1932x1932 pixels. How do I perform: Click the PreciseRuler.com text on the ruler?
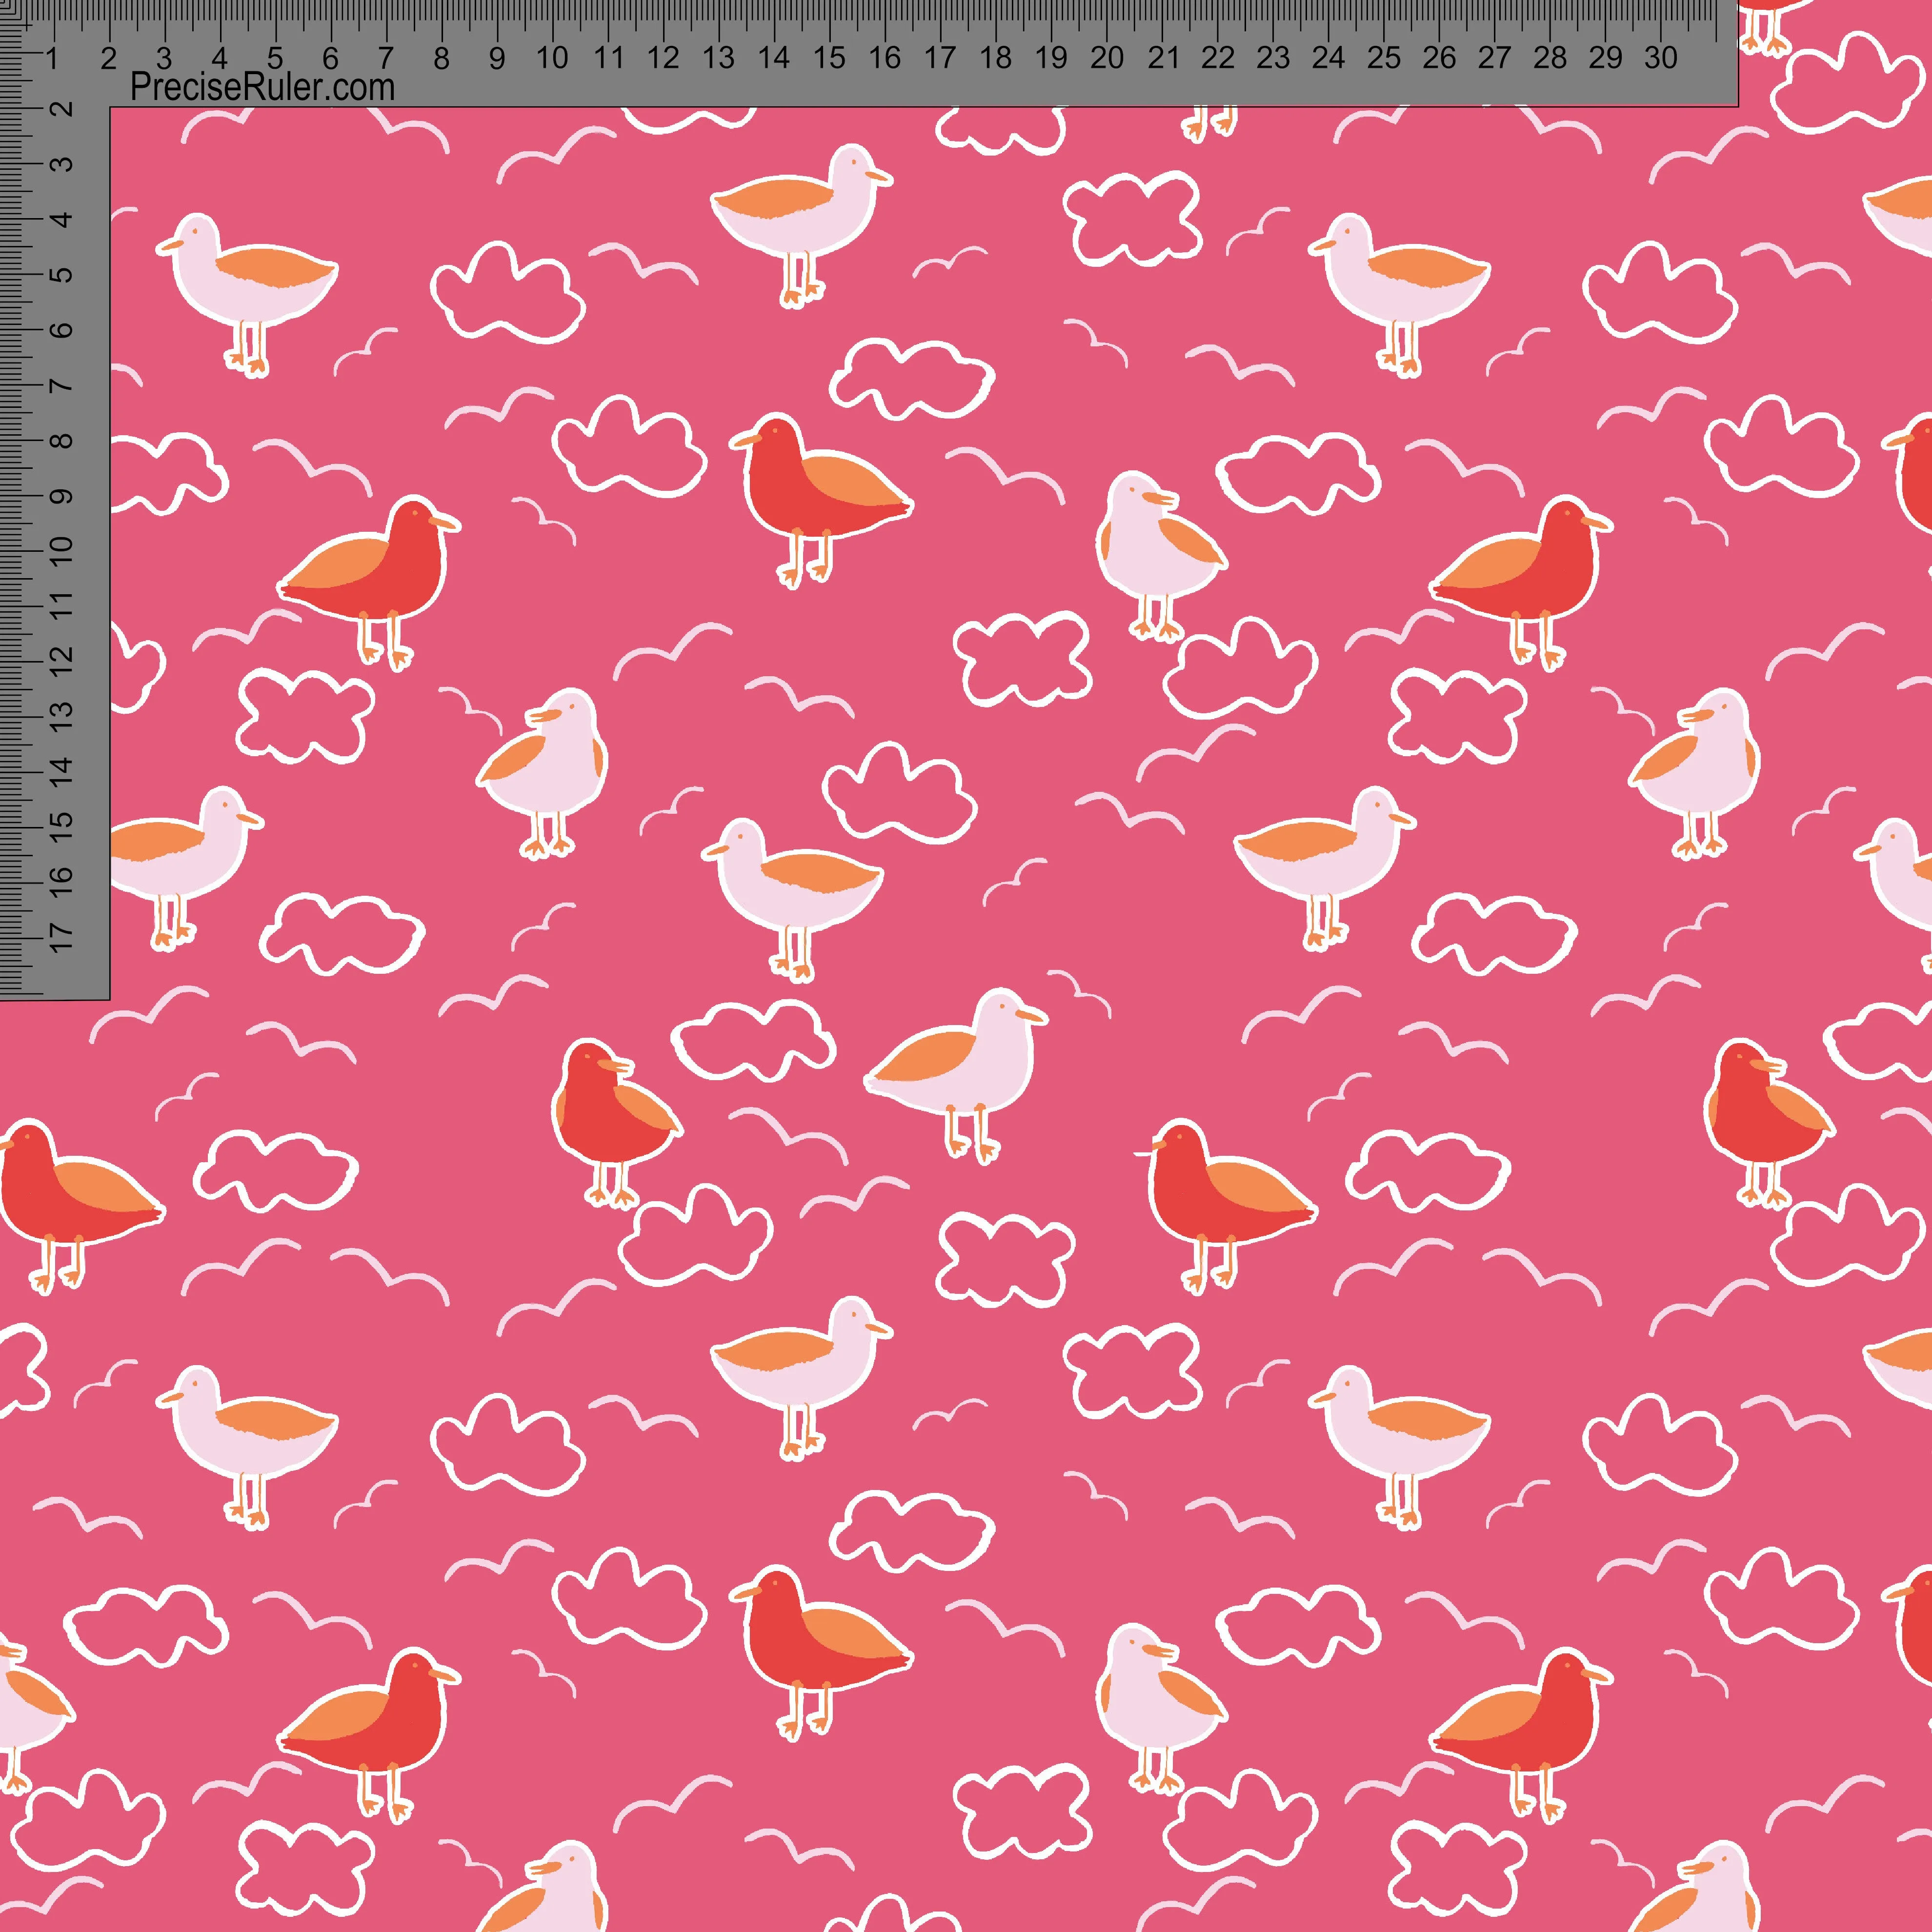[x=263, y=87]
